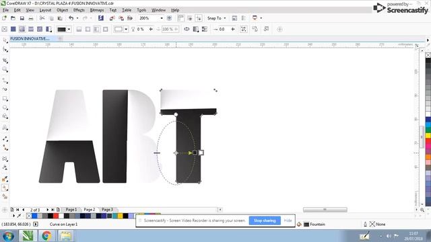The width and height of the screenshot is (431, 242).
Task: Expand the application launcher dropdown arrow
Action: pyautogui.click(x=261, y=18)
